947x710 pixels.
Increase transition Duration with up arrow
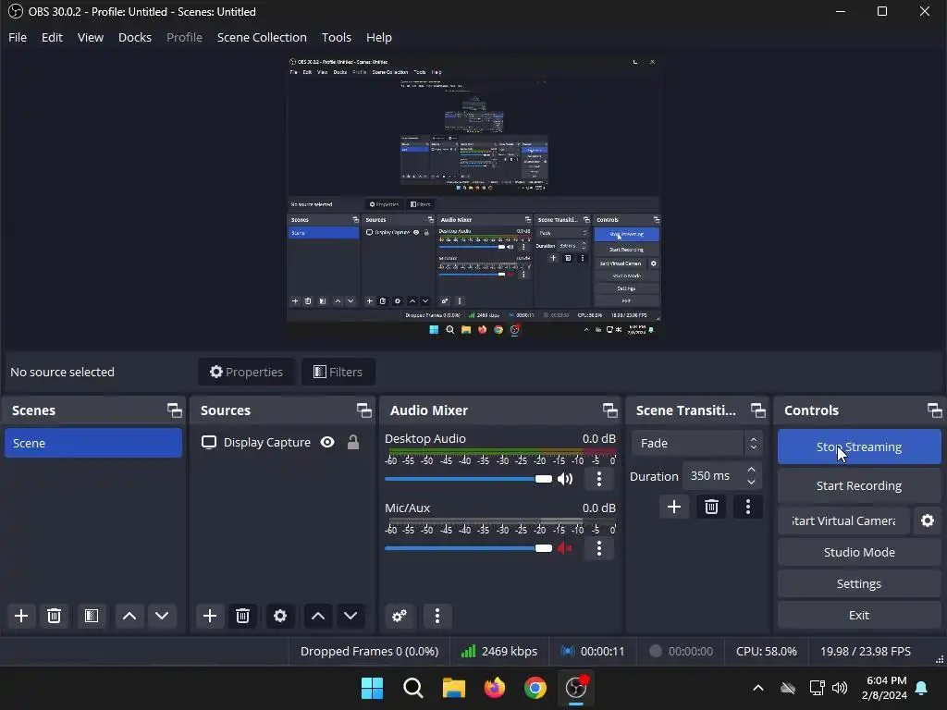[x=751, y=470]
